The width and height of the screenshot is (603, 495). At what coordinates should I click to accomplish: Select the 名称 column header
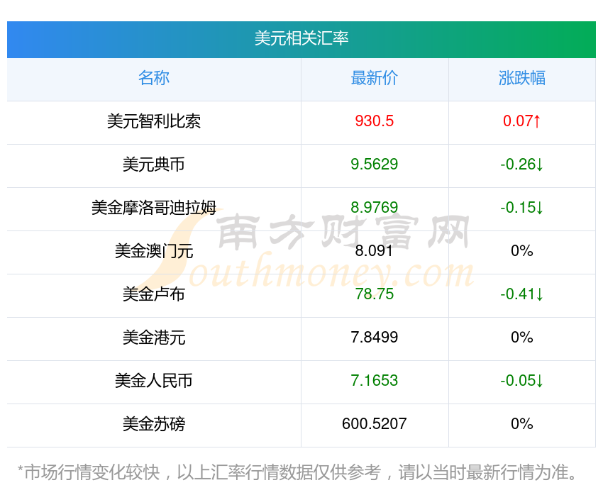[154, 78]
